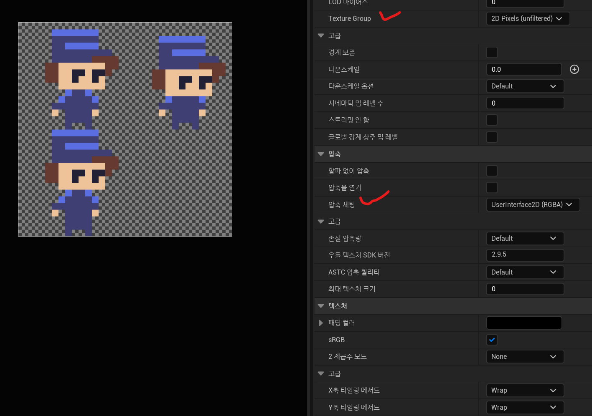Click the plus icon beside 다운스케일
This screenshot has width=592, height=416.
click(574, 69)
